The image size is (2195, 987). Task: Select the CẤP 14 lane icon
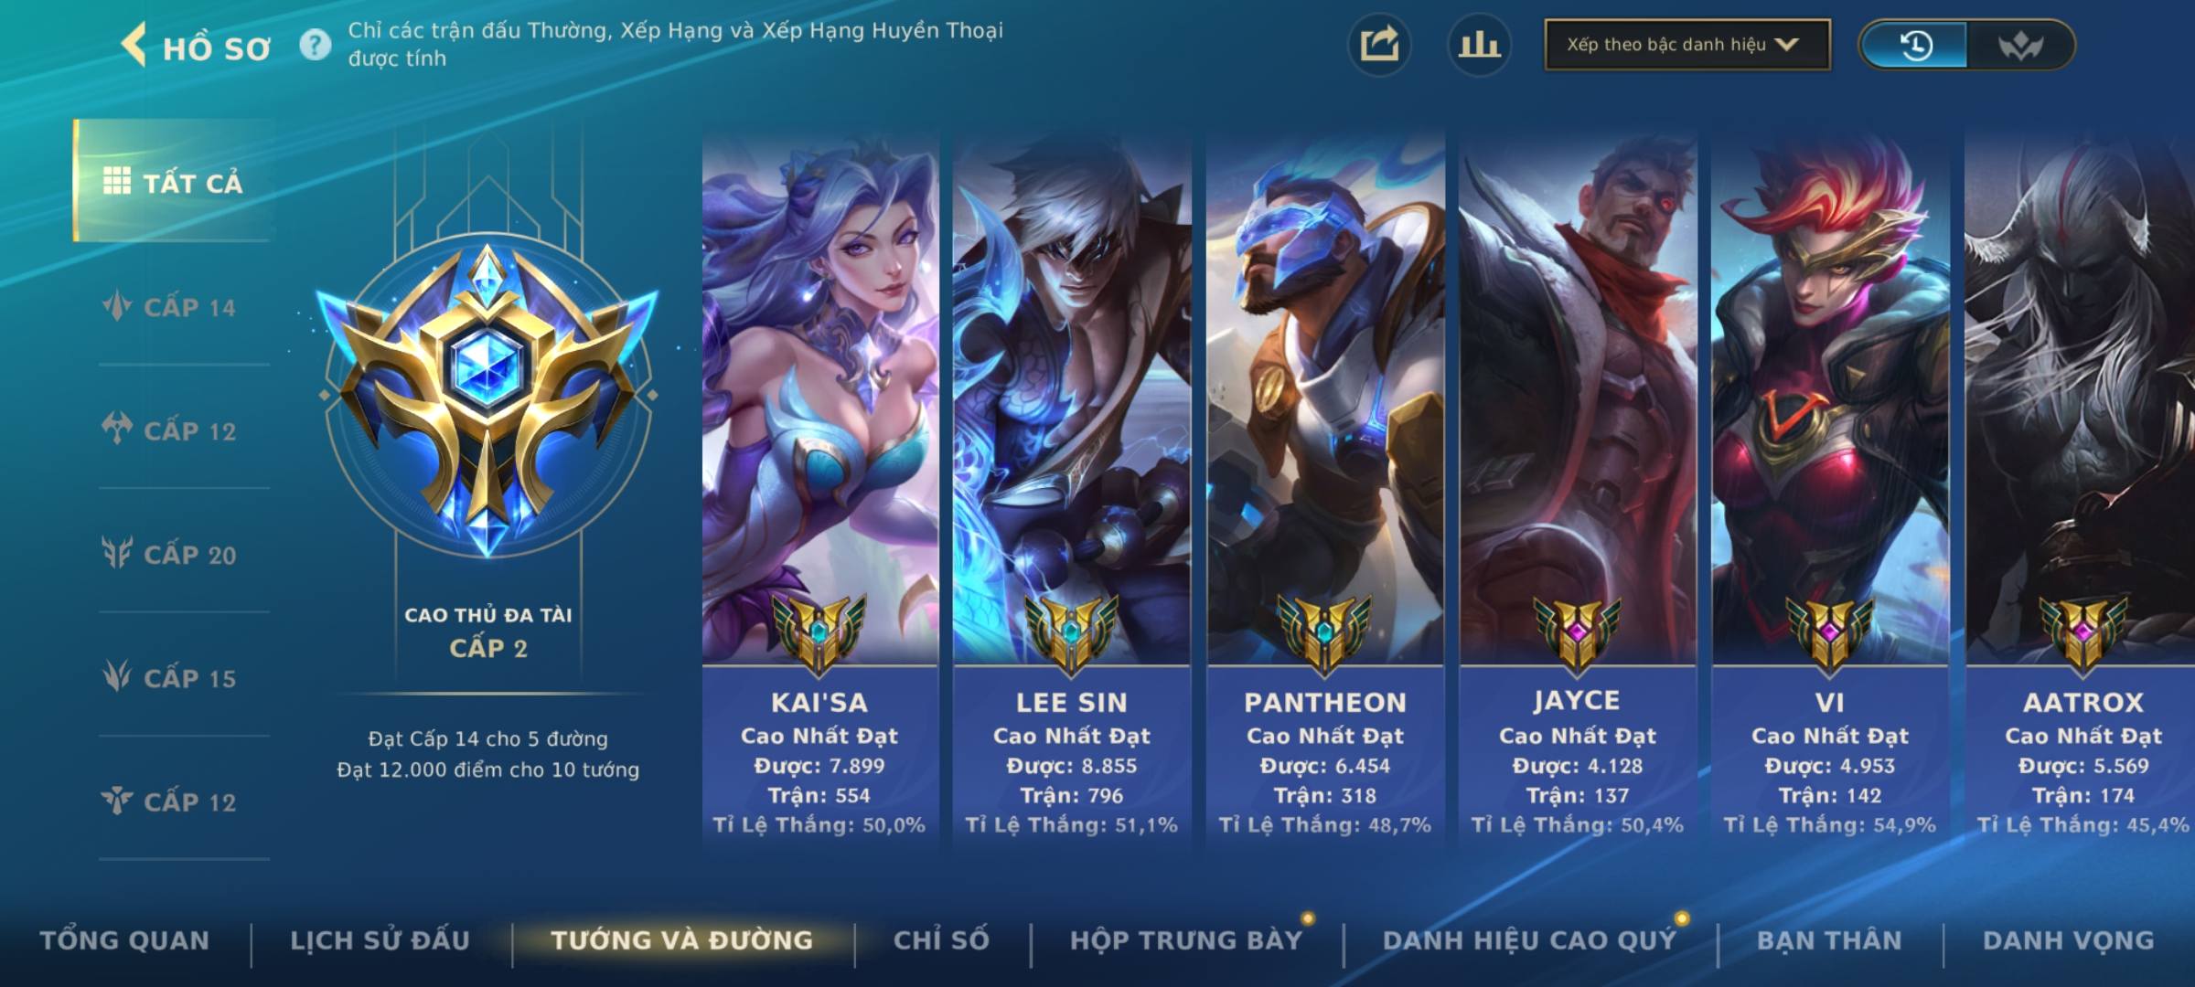[117, 306]
